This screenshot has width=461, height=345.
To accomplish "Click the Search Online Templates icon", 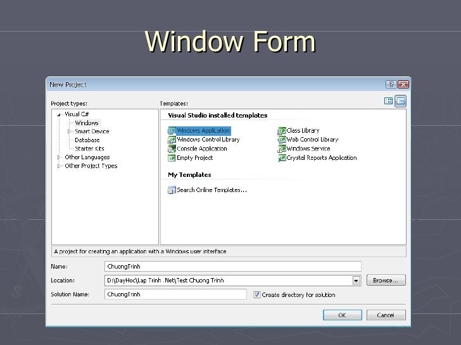I will click(x=172, y=190).
